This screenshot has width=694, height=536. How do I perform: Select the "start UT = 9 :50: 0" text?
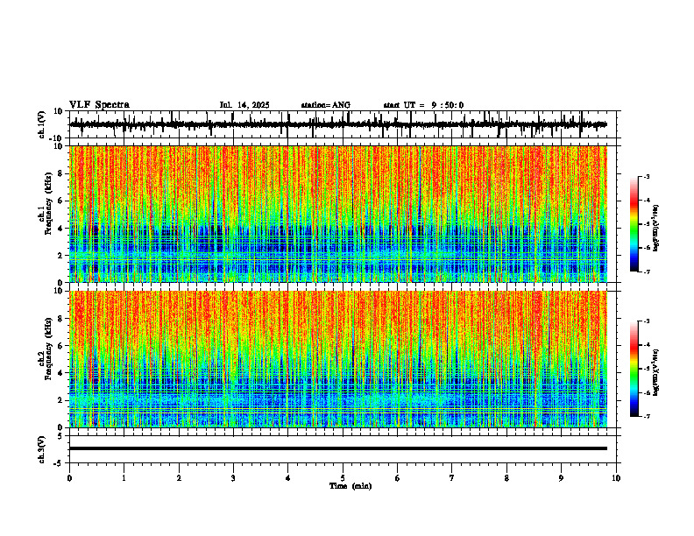click(423, 105)
